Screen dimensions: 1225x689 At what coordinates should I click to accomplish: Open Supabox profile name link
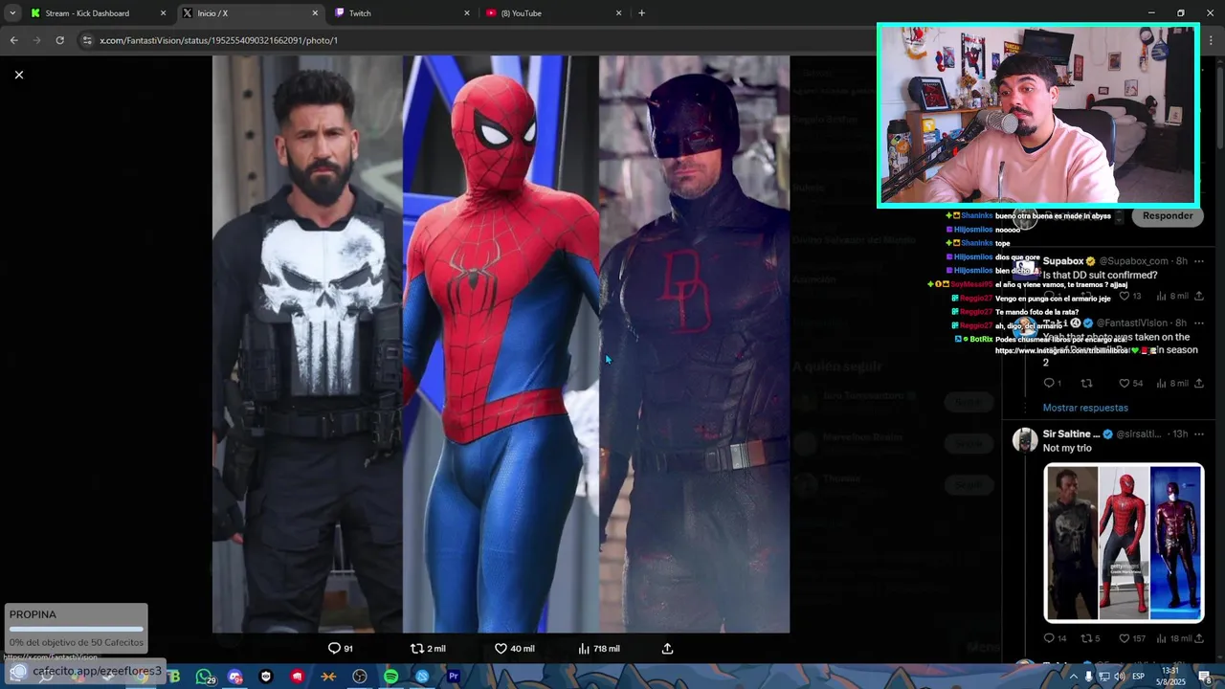pos(1062,261)
